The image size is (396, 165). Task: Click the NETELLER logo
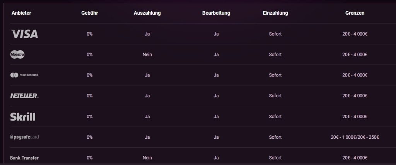click(x=24, y=95)
